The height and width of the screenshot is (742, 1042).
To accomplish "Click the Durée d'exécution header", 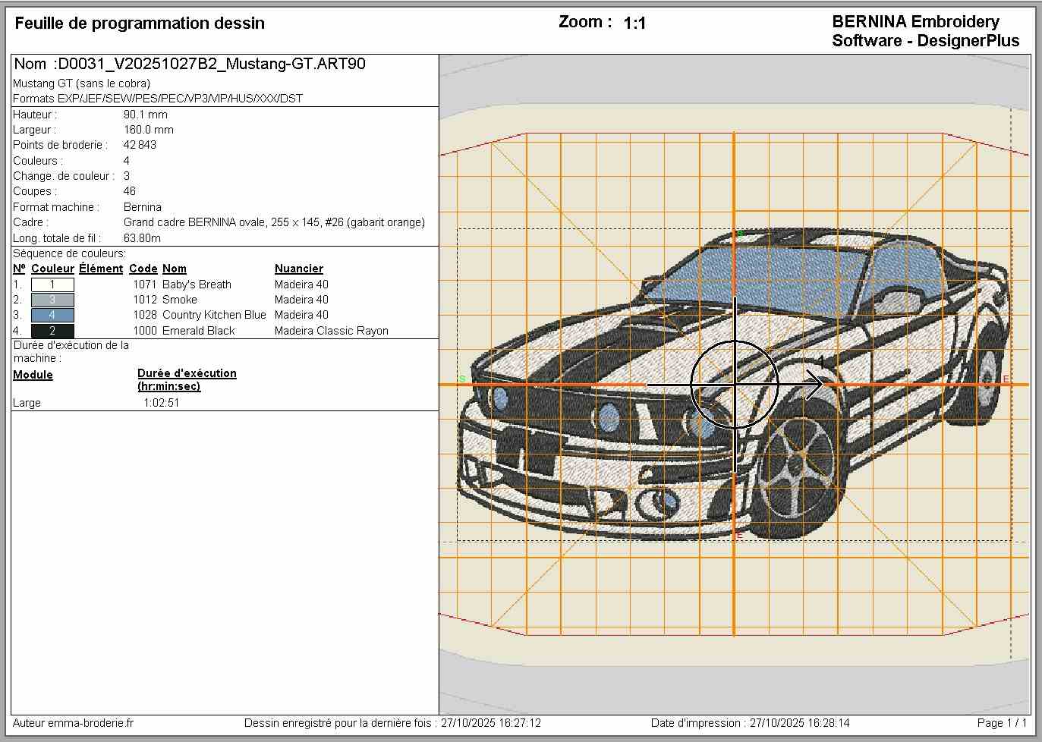I will (187, 379).
